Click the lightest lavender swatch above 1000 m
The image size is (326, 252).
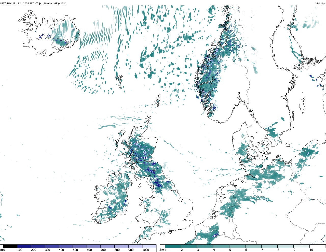pyautogui.click(x=149, y=246)
